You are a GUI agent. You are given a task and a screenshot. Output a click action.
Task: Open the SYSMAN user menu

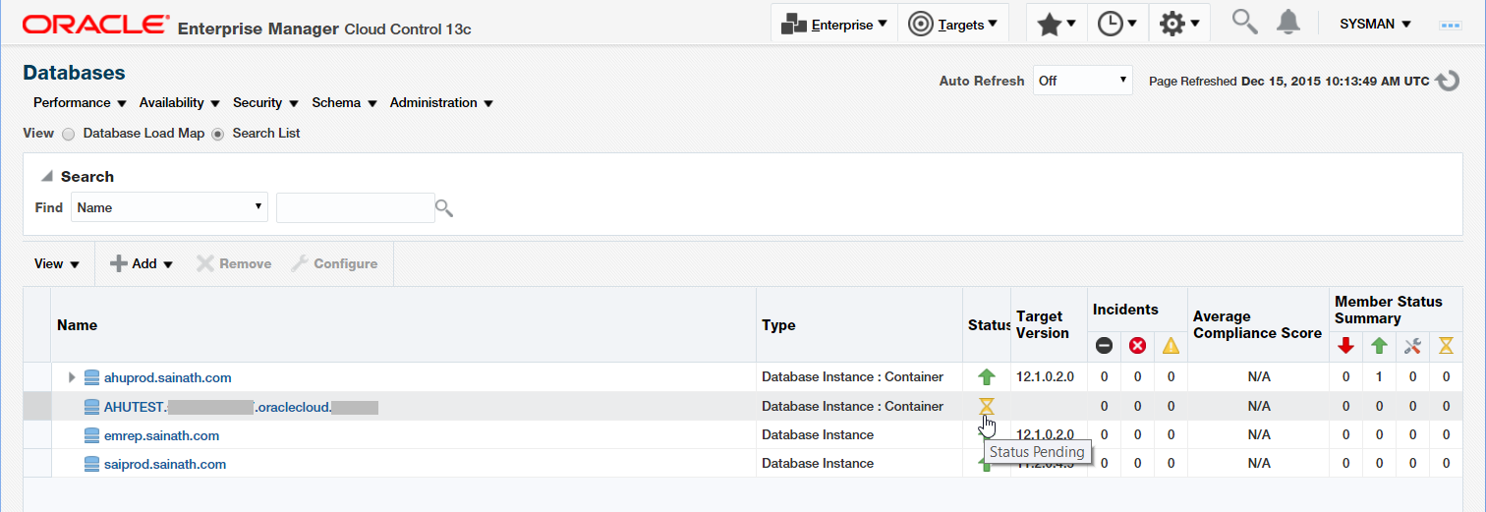(x=1375, y=24)
